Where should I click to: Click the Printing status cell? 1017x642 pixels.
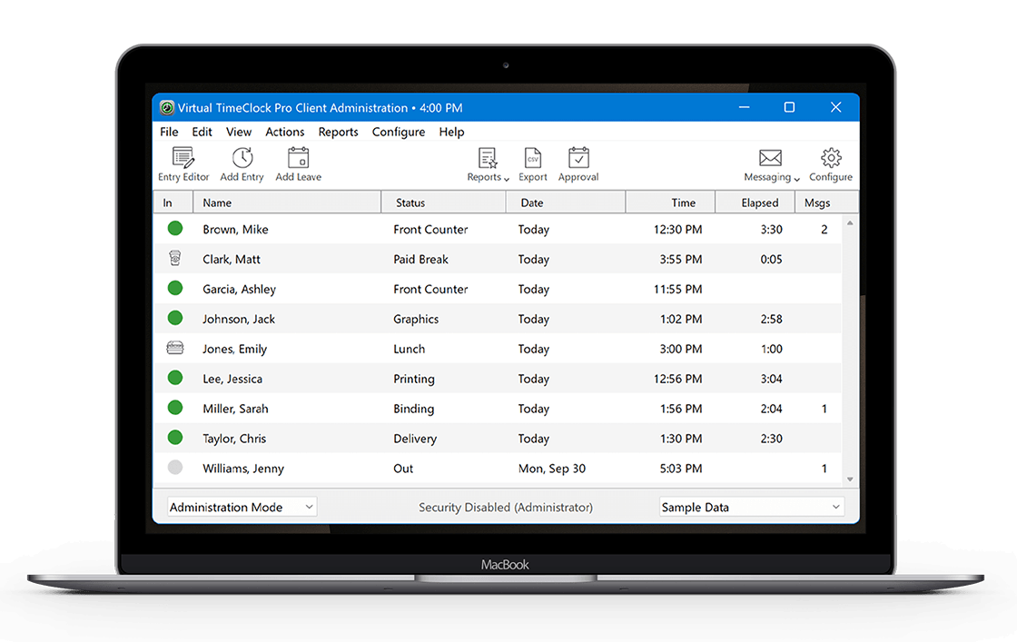pos(414,379)
